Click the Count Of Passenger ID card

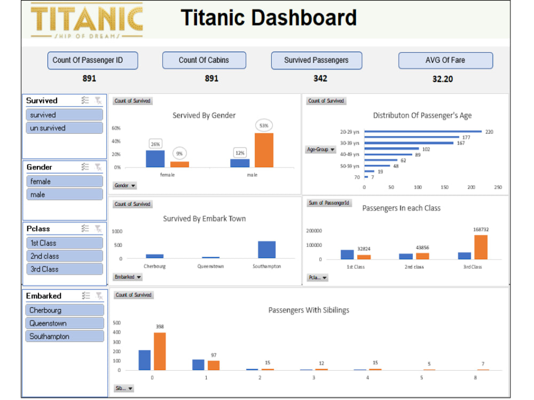92,61
